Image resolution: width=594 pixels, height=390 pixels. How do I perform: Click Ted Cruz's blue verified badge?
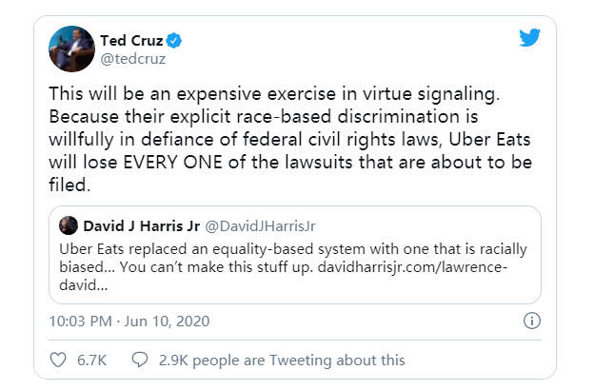coord(174,40)
